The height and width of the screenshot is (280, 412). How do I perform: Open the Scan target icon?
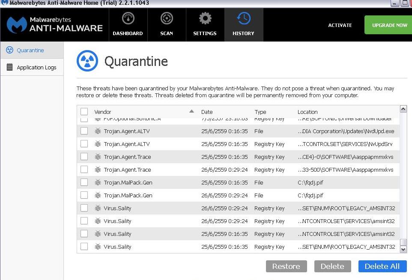pos(167,18)
